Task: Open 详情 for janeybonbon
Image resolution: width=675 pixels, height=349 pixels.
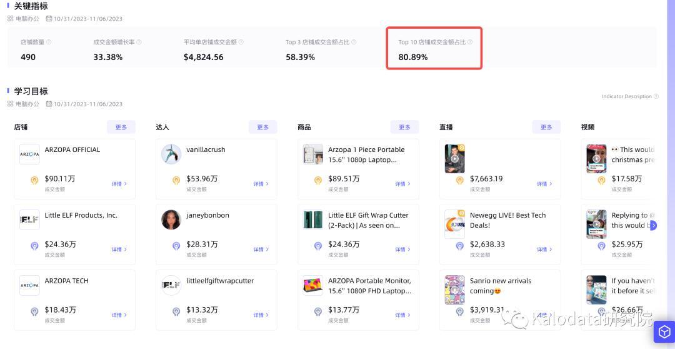Action: point(261,250)
